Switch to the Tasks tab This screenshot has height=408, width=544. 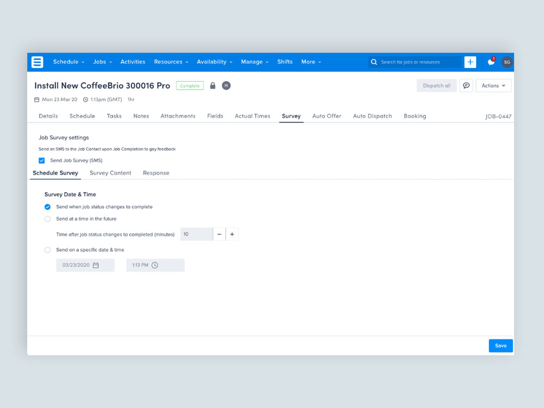pos(114,116)
